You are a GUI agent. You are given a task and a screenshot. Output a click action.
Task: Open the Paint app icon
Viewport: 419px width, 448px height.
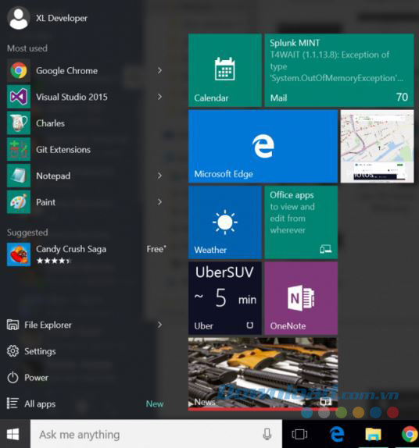pos(19,202)
